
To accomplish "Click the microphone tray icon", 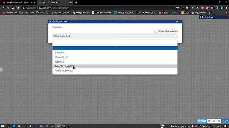I will [x=193, y=126].
